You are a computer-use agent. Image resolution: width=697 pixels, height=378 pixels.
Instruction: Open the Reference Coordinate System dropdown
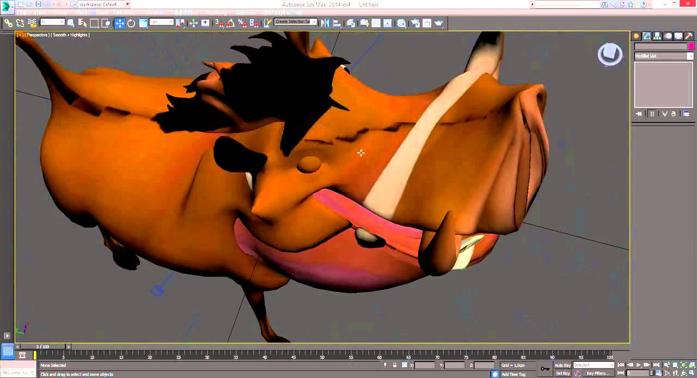pyautogui.click(x=162, y=22)
